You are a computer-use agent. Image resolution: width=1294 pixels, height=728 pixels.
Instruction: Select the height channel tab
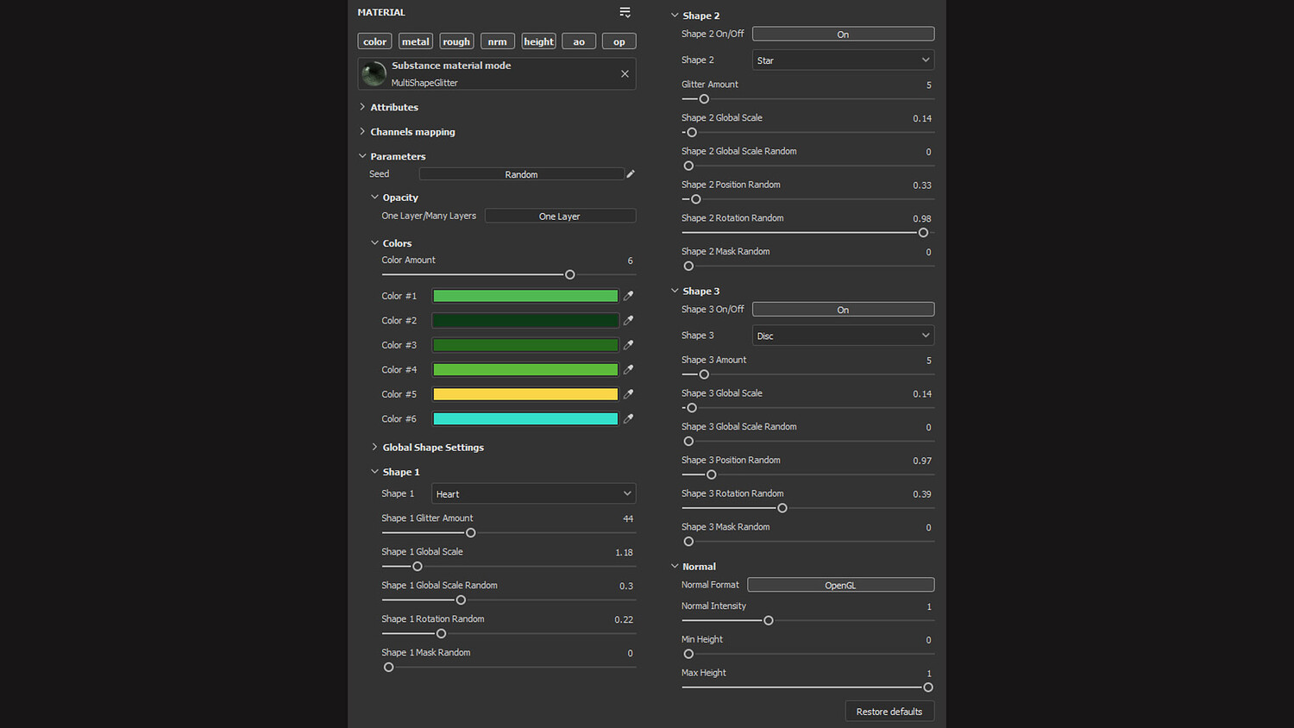click(x=538, y=41)
